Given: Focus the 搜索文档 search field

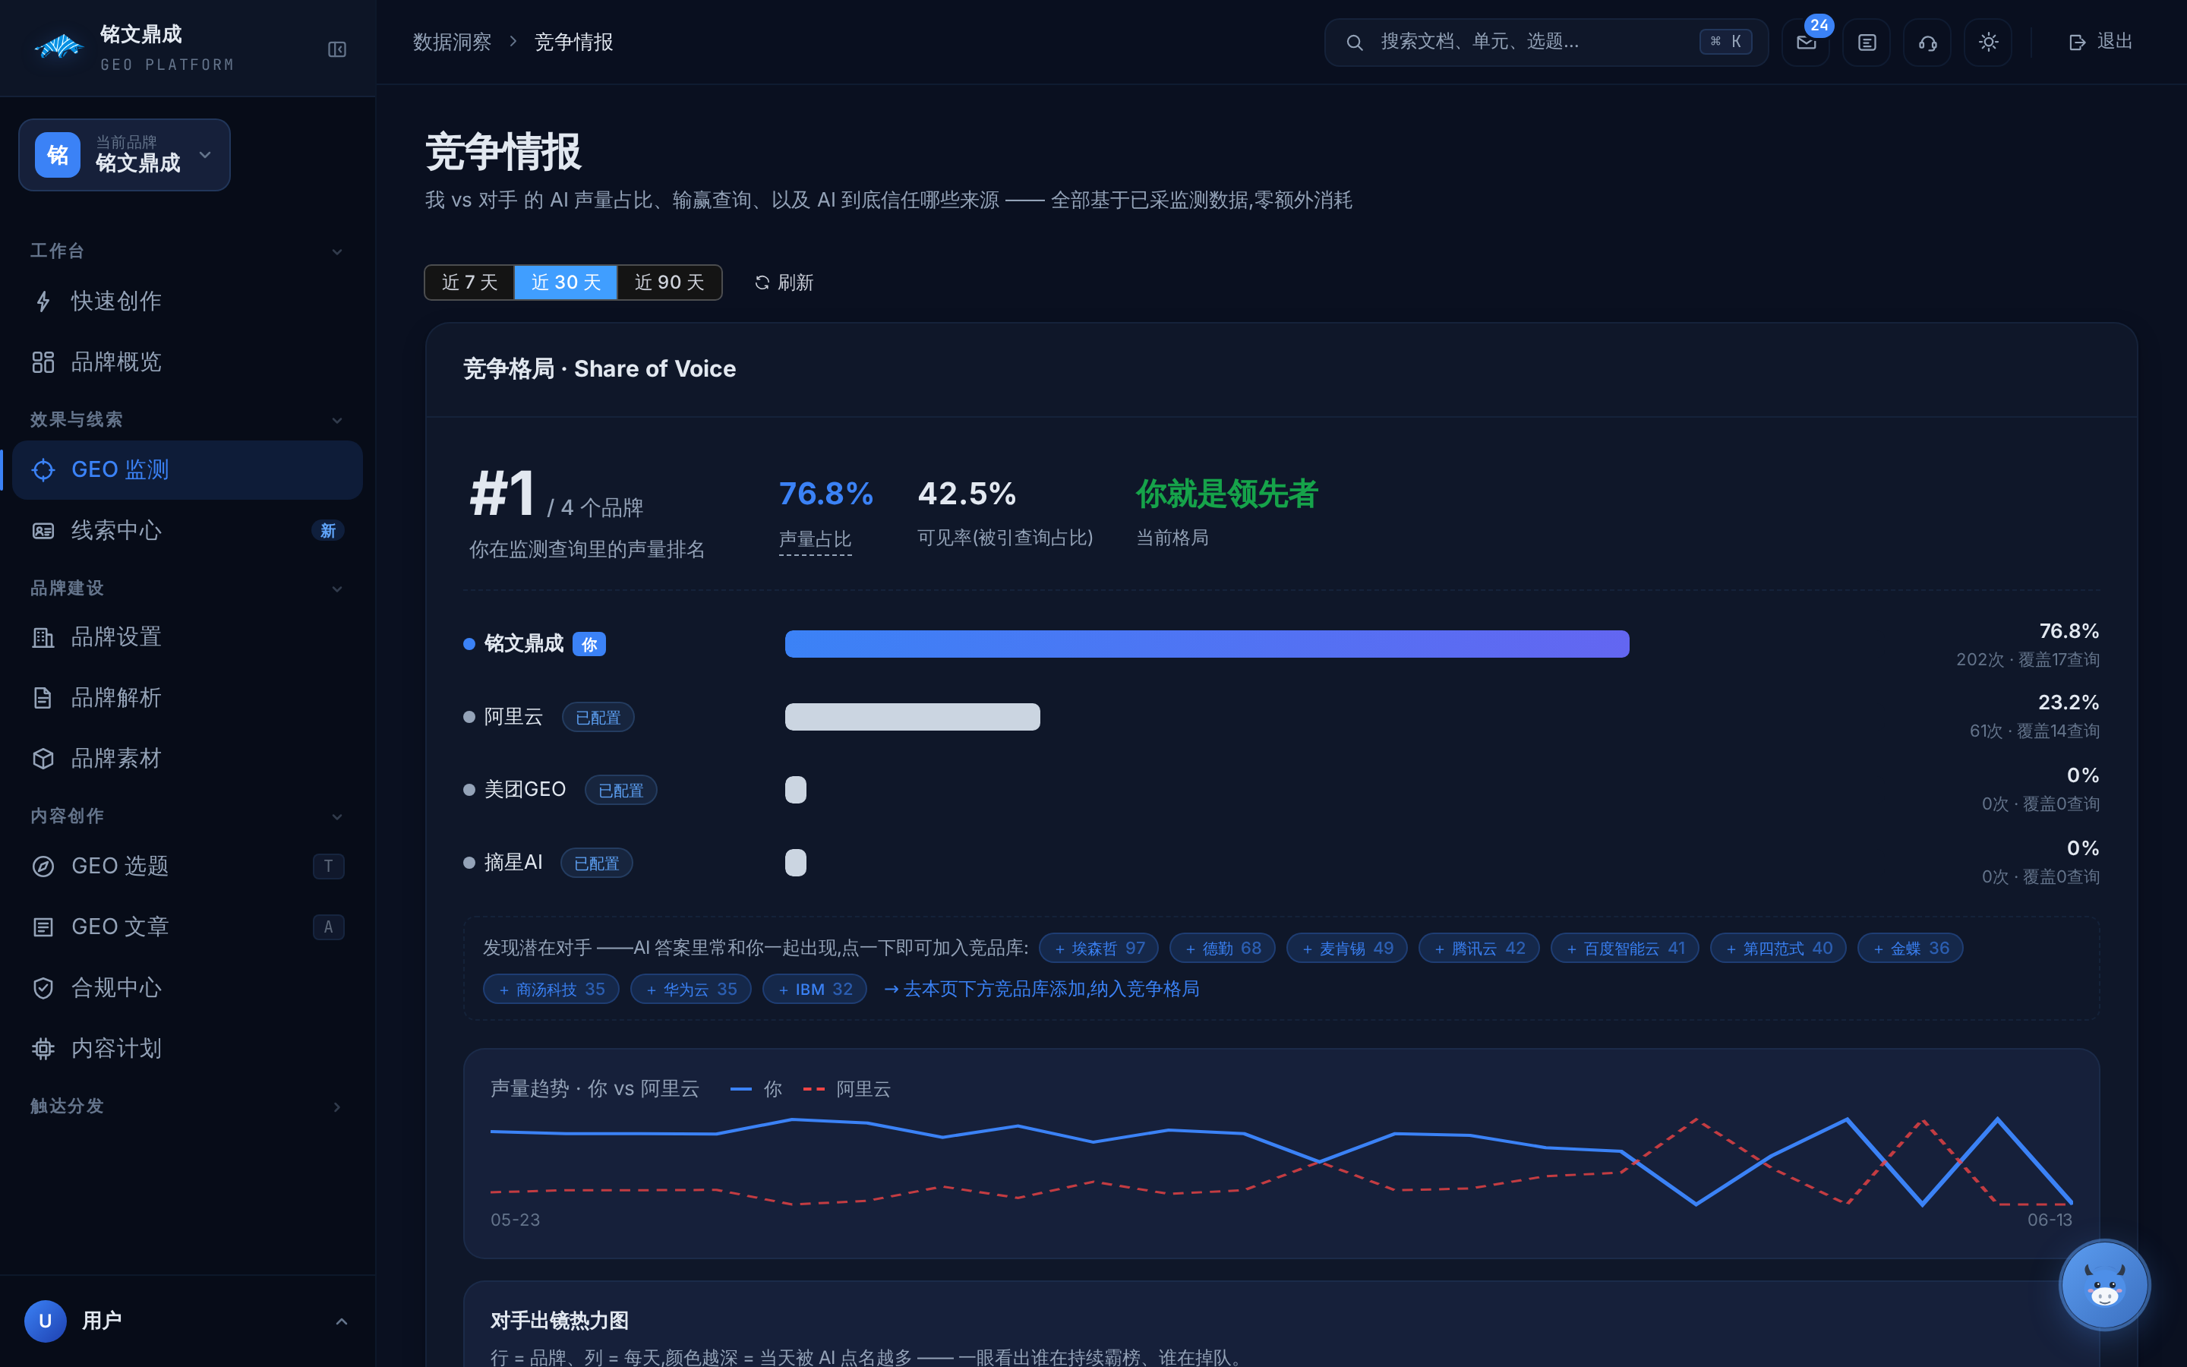Looking at the screenshot, I should click(x=1545, y=42).
